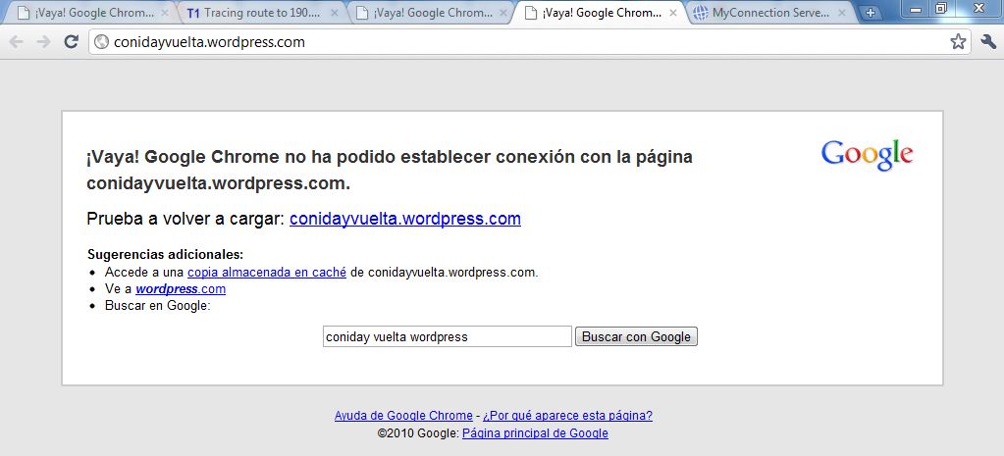The width and height of the screenshot is (1004, 456).
Task: Reload the page with the refresh icon
Action: pyautogui.click(x=71, y=42)
